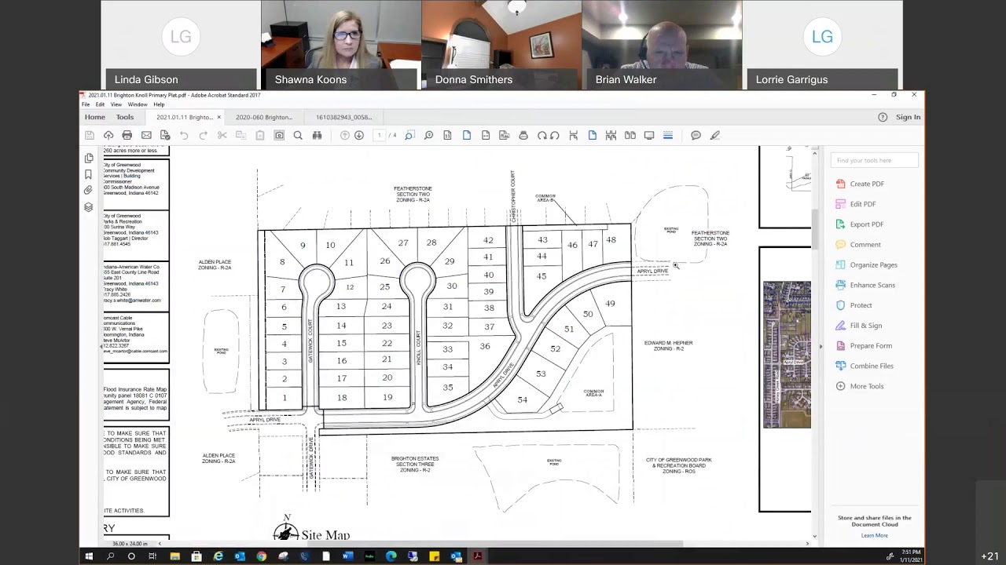The width and height of the screenshot is (1006, 565).
Task: Switch to the 2020-060 Brighton document tab
Action: (264, 117)
